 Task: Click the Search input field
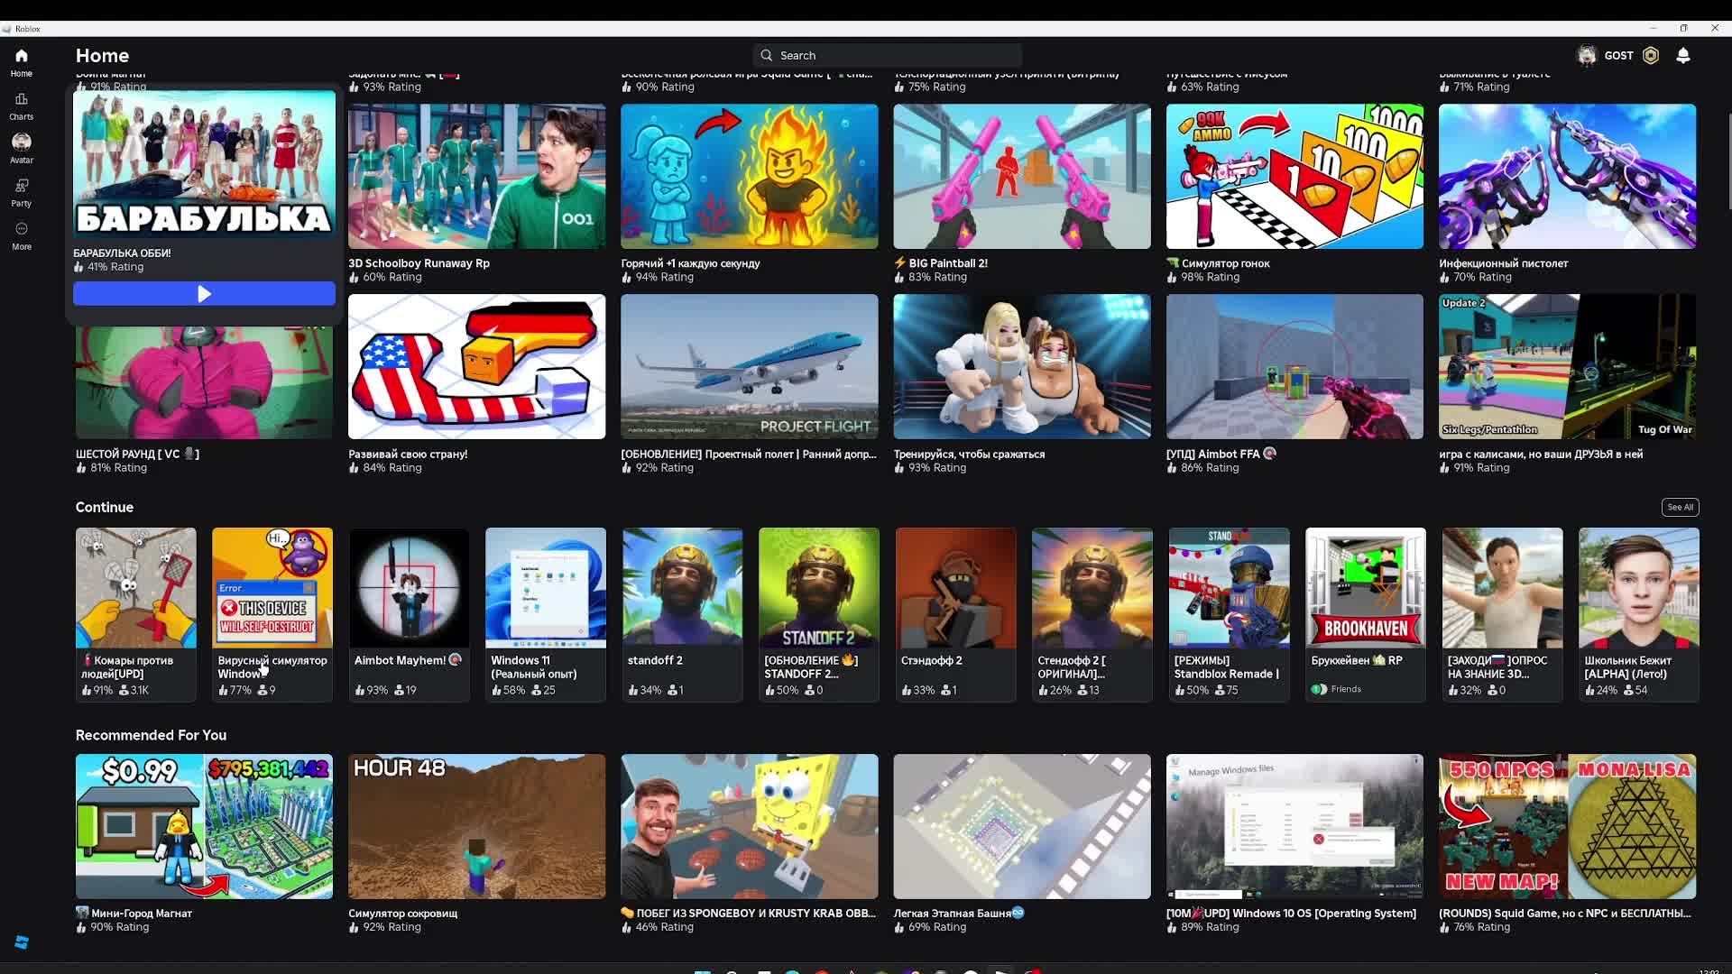pos(888,55)
